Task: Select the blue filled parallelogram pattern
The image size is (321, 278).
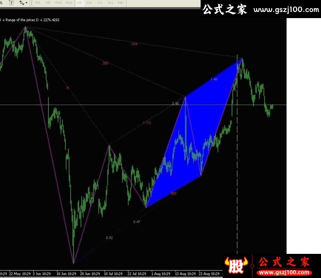Action: (195, 134)
